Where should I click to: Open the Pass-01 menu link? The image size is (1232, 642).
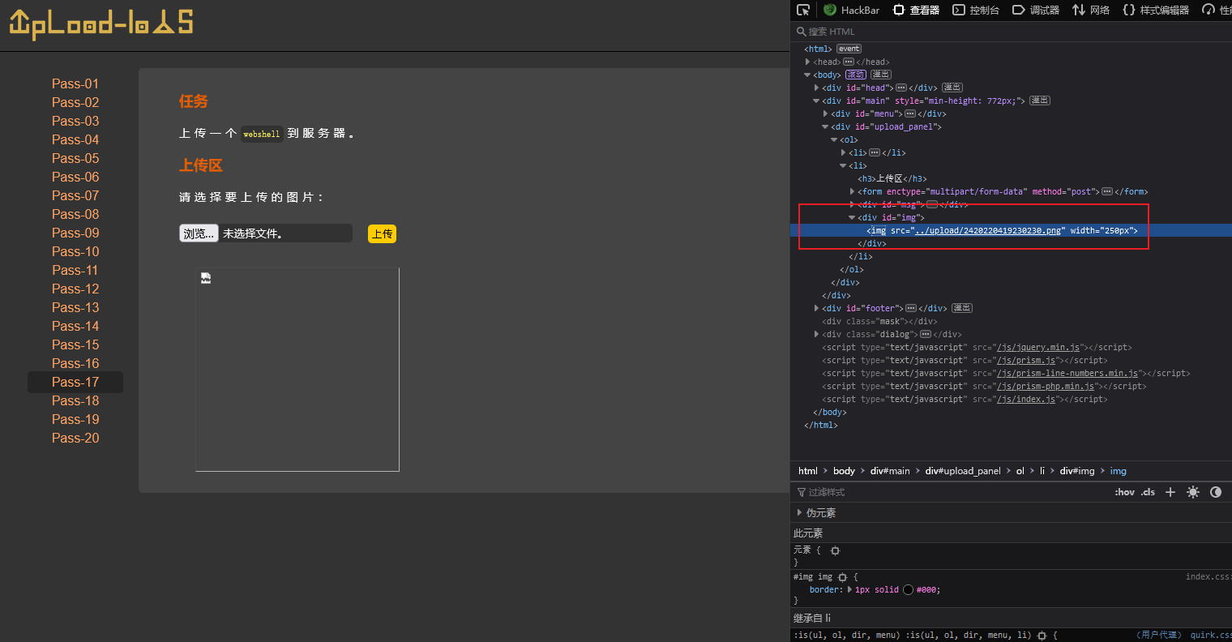click(x=75, y=83)
